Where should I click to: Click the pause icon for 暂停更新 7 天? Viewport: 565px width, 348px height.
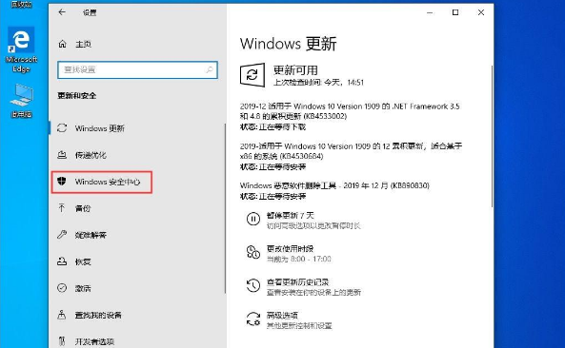252,219
